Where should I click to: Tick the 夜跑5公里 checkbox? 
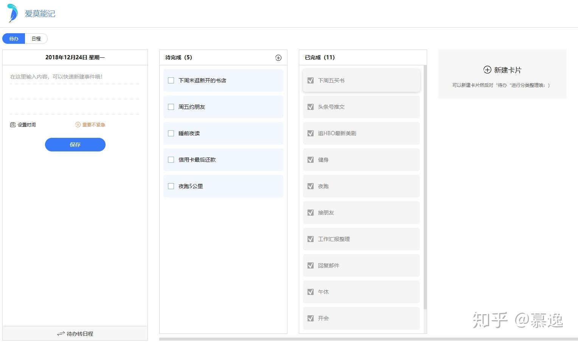[x=171, y=186]
